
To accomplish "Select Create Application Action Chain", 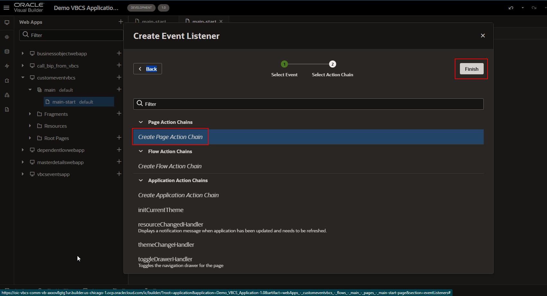I will tap(308, 195).
